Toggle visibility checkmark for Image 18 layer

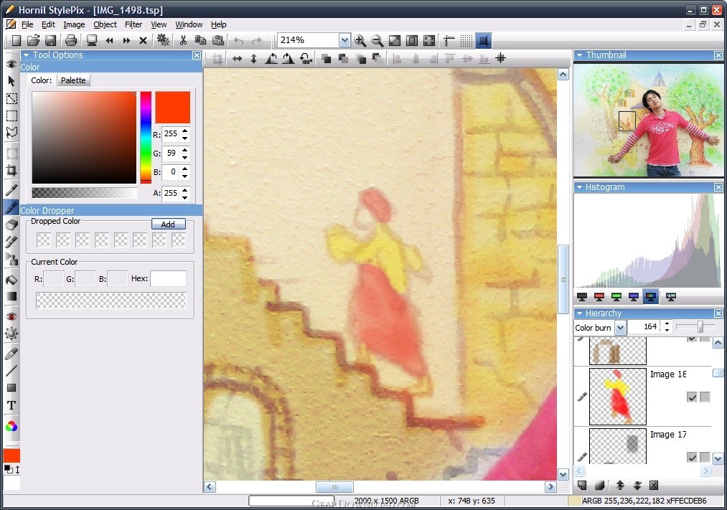pos(693,397)
